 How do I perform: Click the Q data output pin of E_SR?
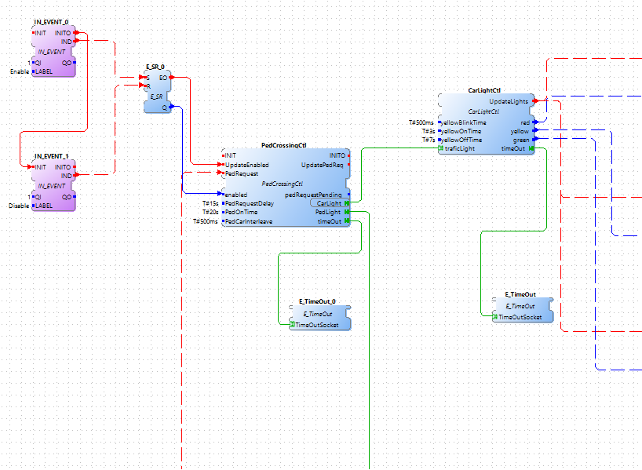pyautogui.click(x=170, y=107)
